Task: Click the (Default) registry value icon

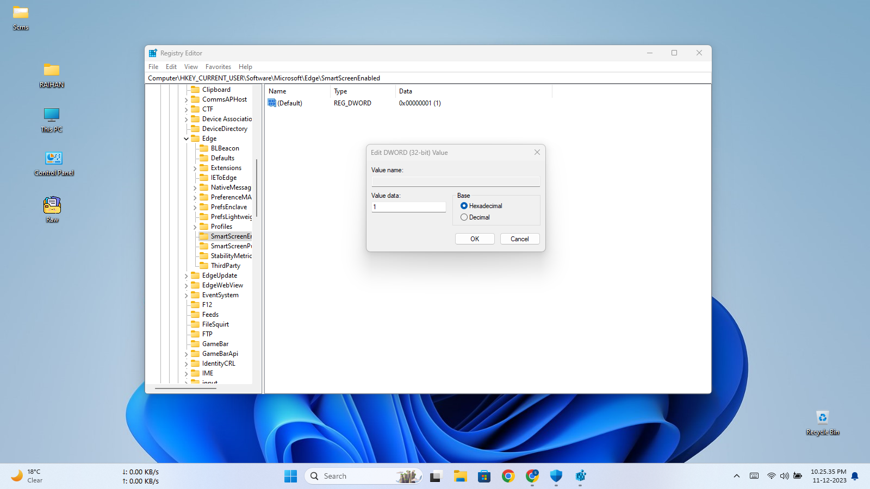Action: (272, 103)
